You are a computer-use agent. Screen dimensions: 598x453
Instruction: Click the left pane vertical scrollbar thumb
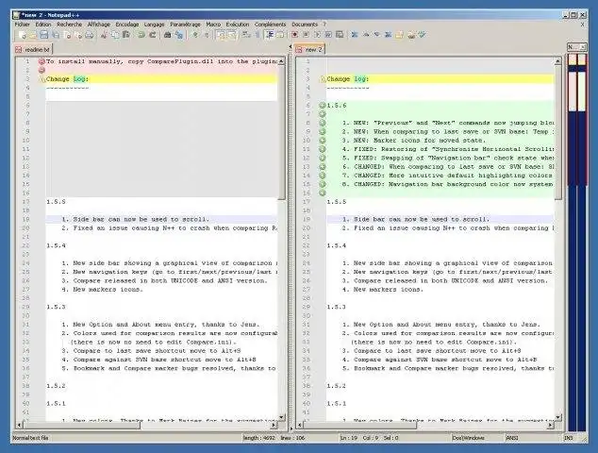pos(282,132)
